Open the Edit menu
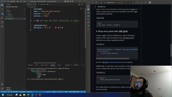 8,1
